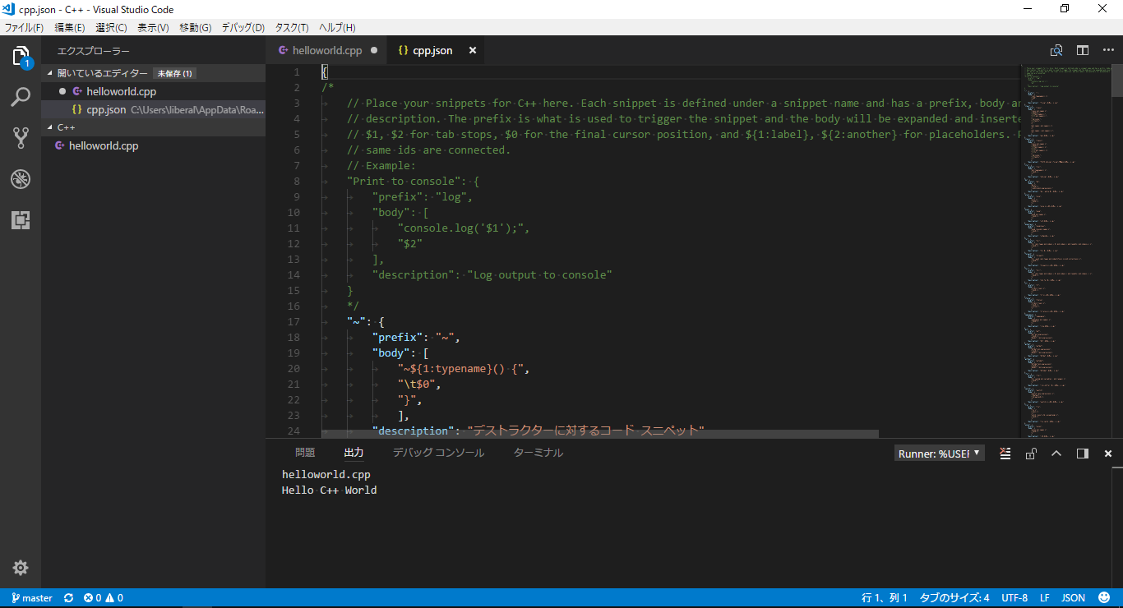Click the master branch in status bar

coord(32,598)
